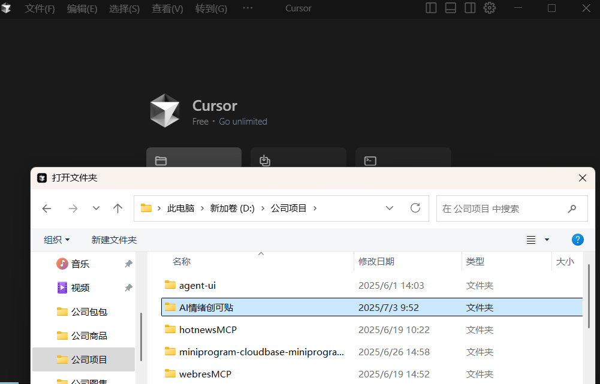The image size is (600, 384).
Task: Click the clone repository card icon in Cursor
Action: pyautogui.click(x=265, y=161)
